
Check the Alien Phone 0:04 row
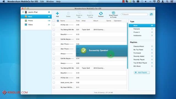54,44
